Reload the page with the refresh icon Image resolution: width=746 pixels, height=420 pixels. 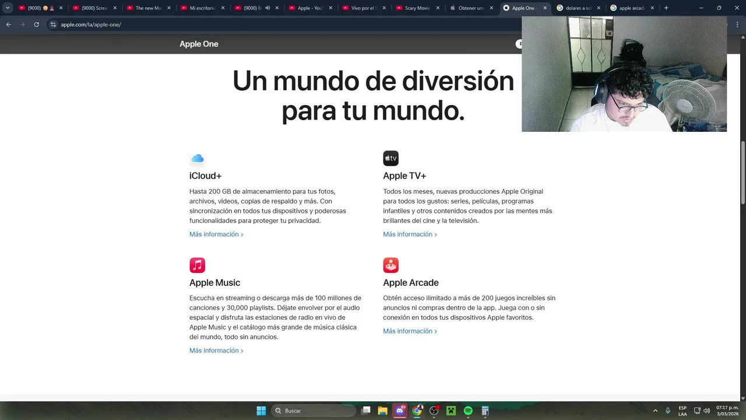point(36,24)
